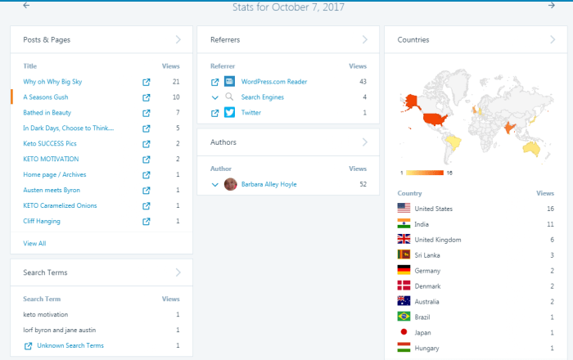The height and width of the screenshot is (360, 573).
Task: Open external link icon for KETO MOTIVATION
Action: [x=147, y=160]
